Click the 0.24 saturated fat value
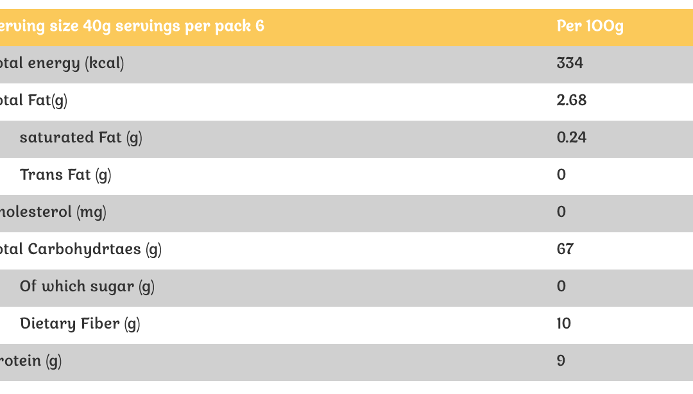The height and width of the screenshot is (394, 693). coord(572,138)
